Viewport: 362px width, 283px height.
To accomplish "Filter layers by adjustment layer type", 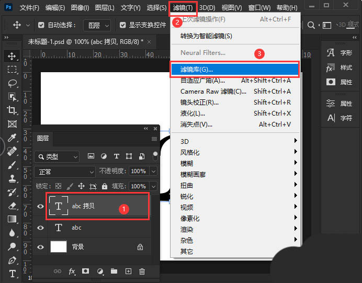I will click(104, 156).
